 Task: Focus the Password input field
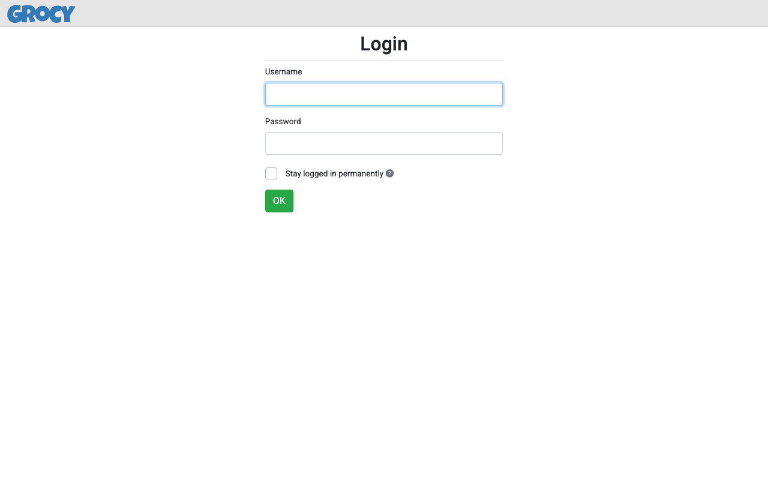pos(384,143)
